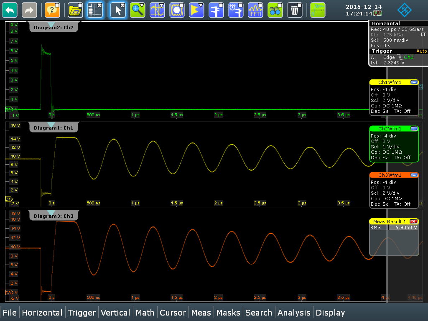Select the Diagram2: Ch2 tab

tap(53, 27)
